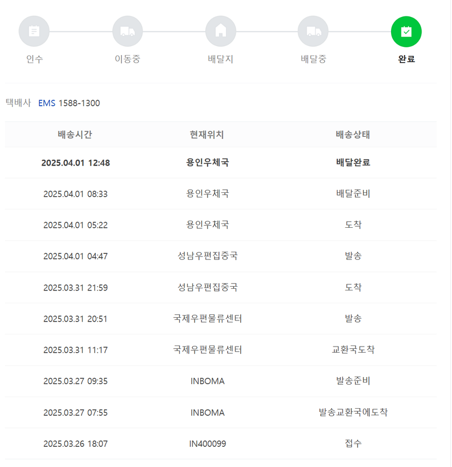The width and height of the screenshot is (452, 467).
Task: Click the green 완료 checkmark icon
Action: pos(406,32)
